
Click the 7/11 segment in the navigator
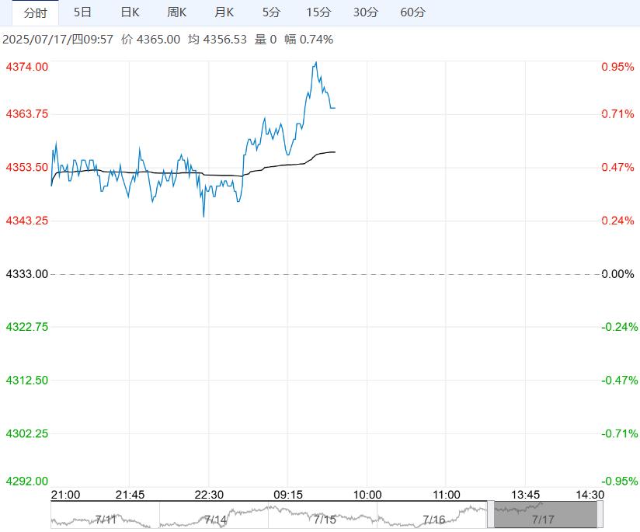(x=106, y=514)
